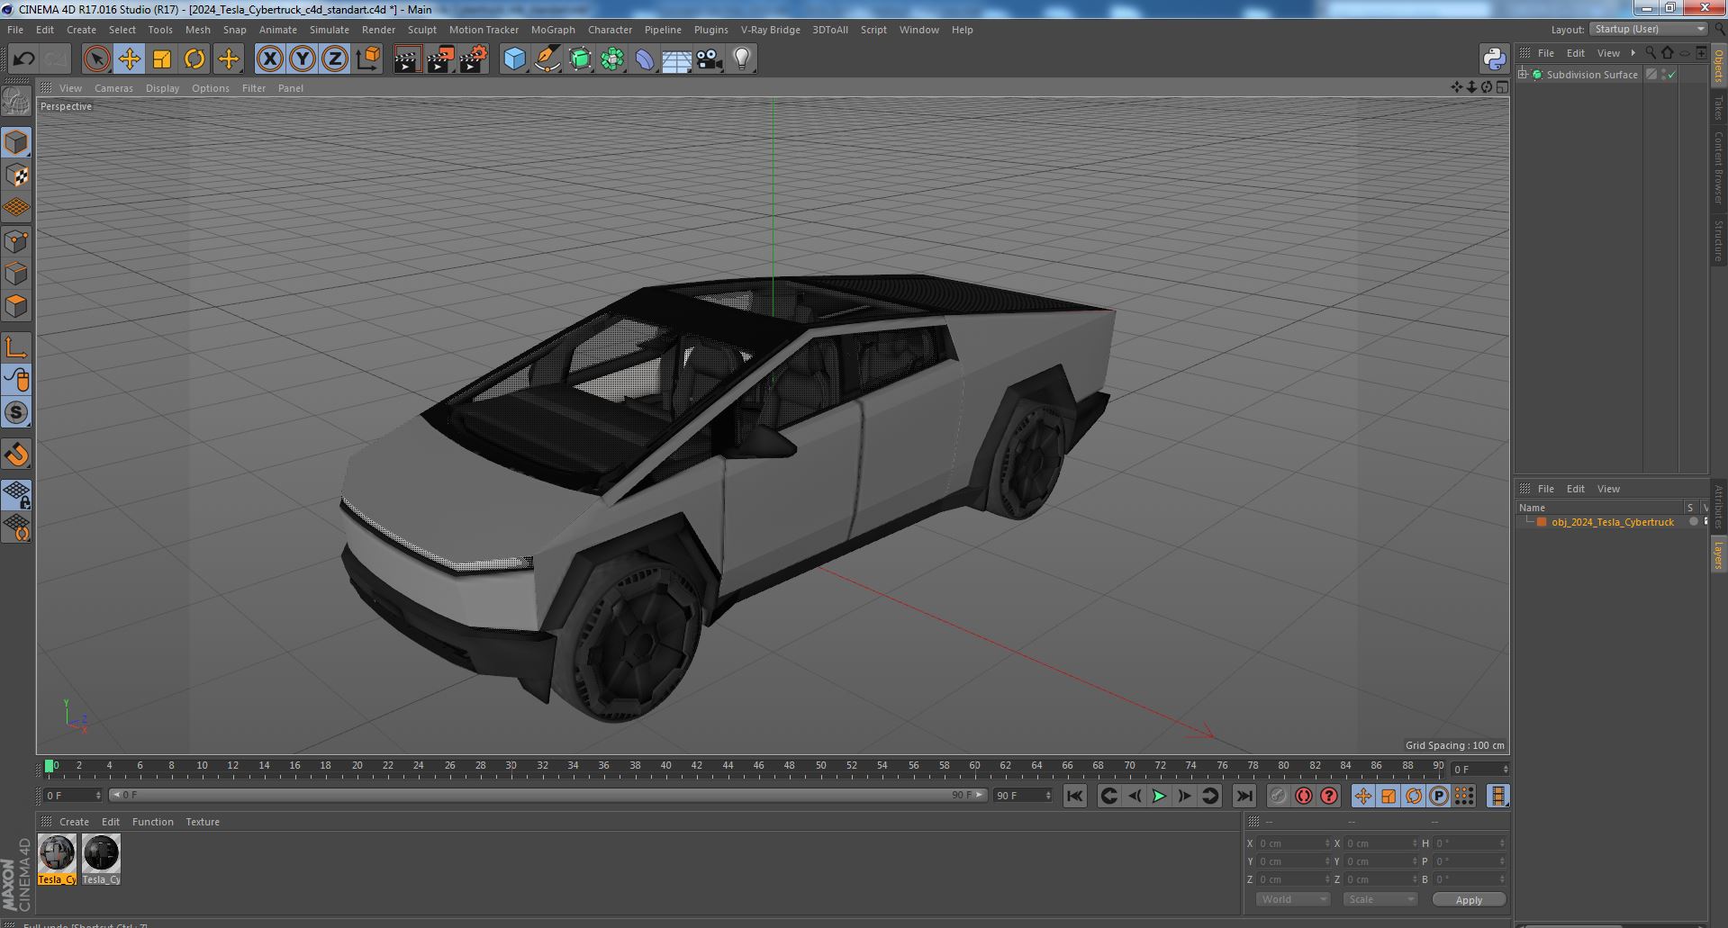The width and height of the screenshot is (1728, 928).
Task: Open the timeline dope sheet icon
Action: coord(1497,796)
